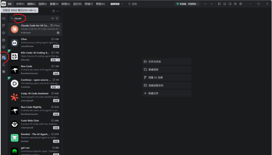Click 新建文件 to create file
This screenshot has height=155, width=272.
point(167,93)
